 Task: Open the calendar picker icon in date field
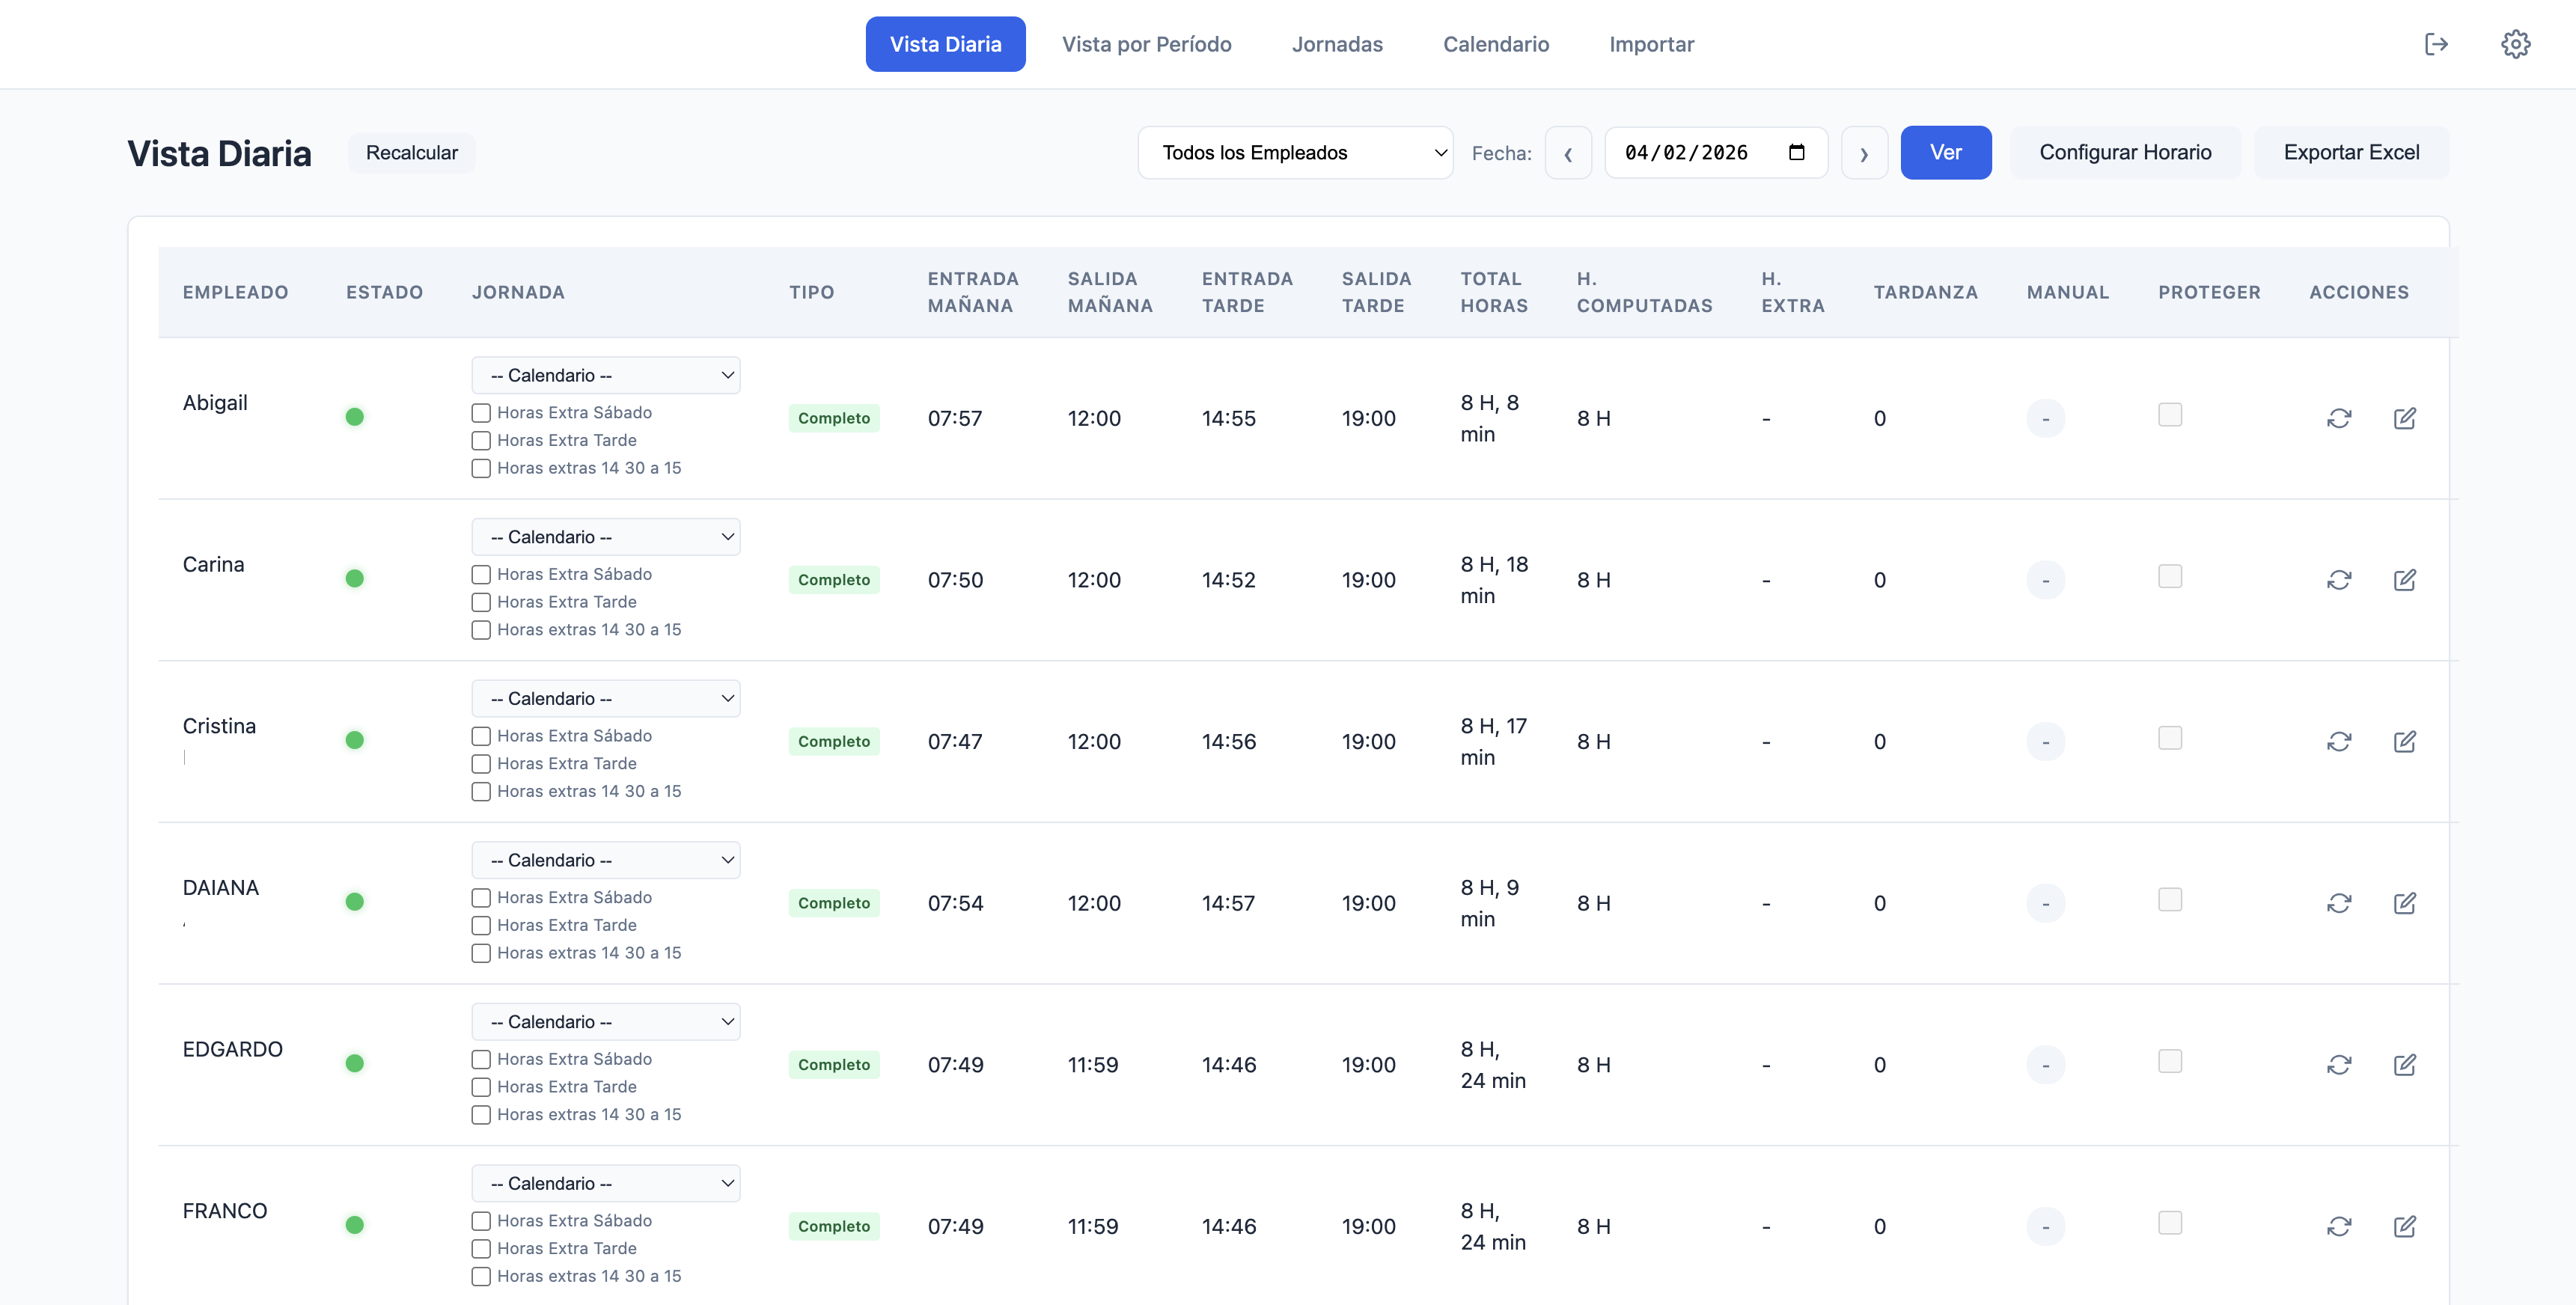click(x=1796, y=153)
